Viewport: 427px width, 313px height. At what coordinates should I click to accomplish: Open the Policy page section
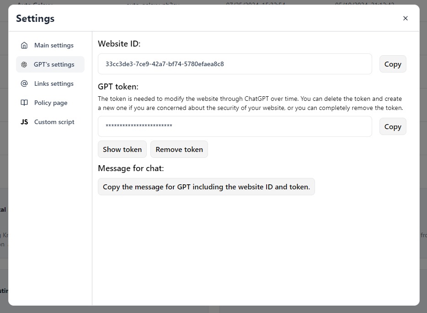click(x=51, y=103)
